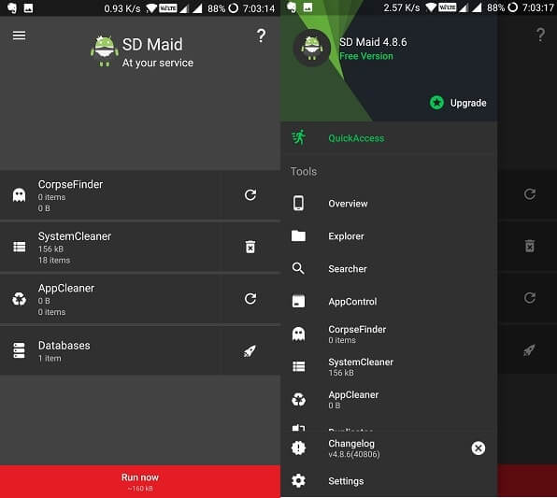Open the hamburger navigation menu
The image size is (557, 498).
click(20, 36)
